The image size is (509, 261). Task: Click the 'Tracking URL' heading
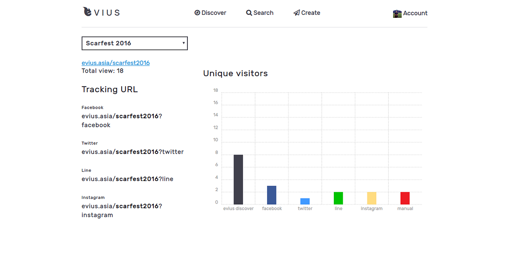point(110,89)
